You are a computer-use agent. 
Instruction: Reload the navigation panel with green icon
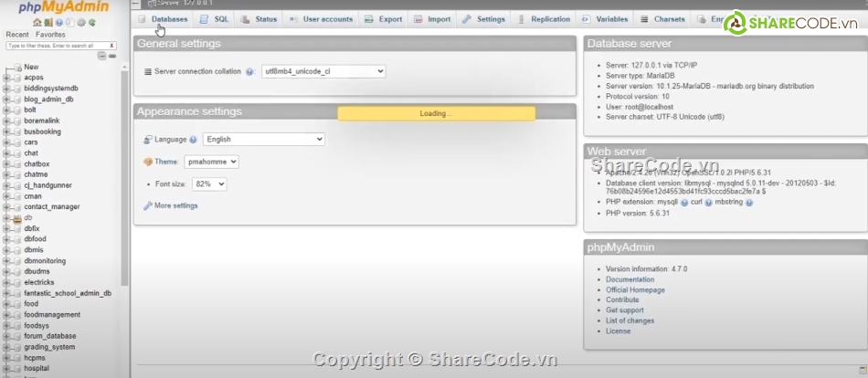click(92, 23)
